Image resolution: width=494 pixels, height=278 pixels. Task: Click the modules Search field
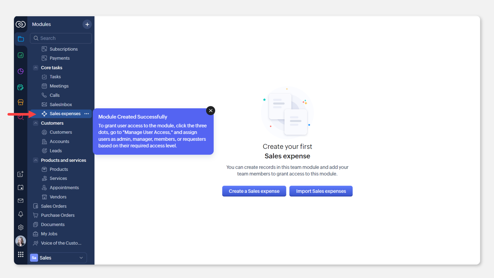click(x=61, y=38)
